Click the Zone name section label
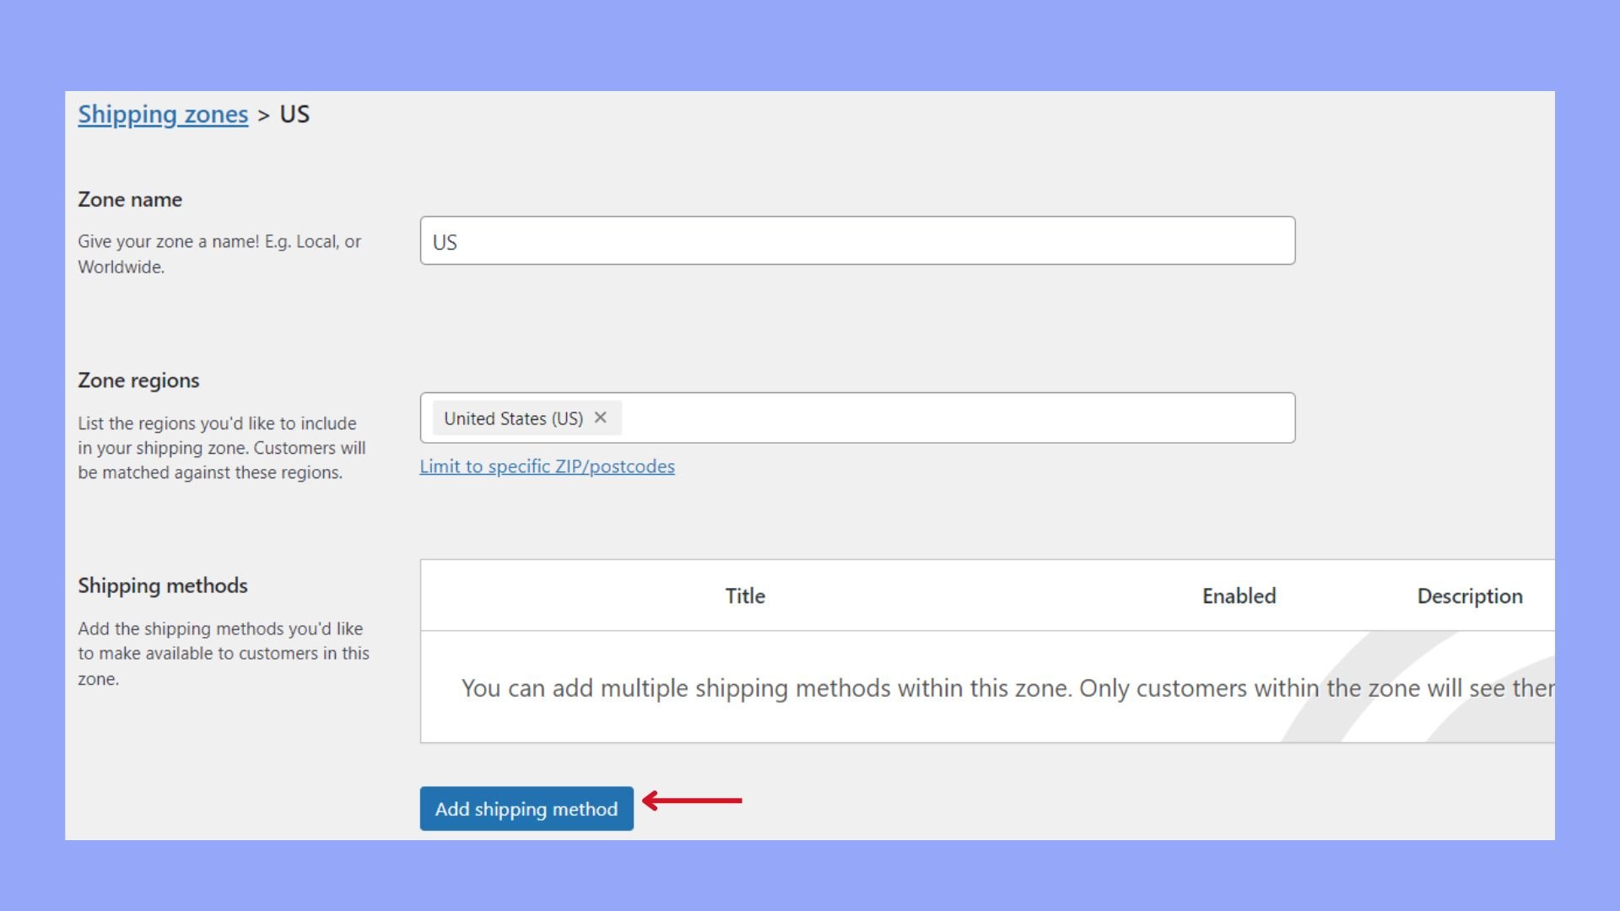This screenshot has width=1620, height=911. pos(130,200)
